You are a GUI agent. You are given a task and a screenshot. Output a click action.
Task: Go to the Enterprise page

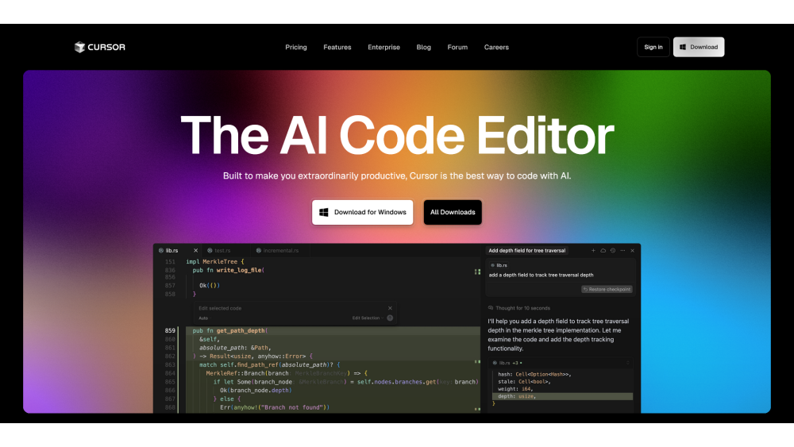click(x=384, y=47)
